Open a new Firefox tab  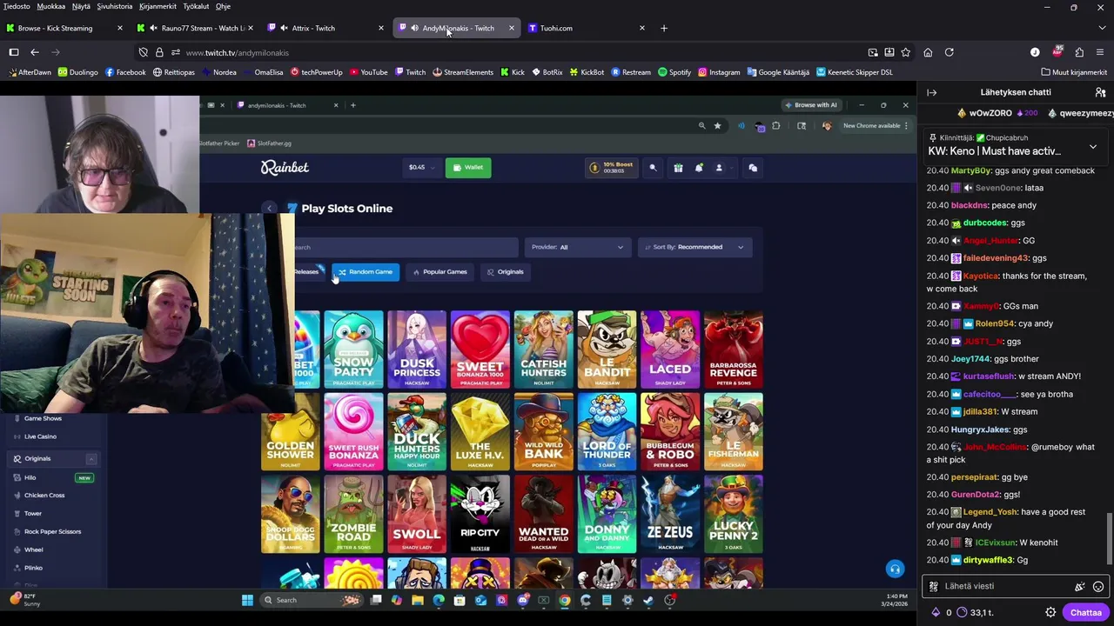[x=664, y=28]
